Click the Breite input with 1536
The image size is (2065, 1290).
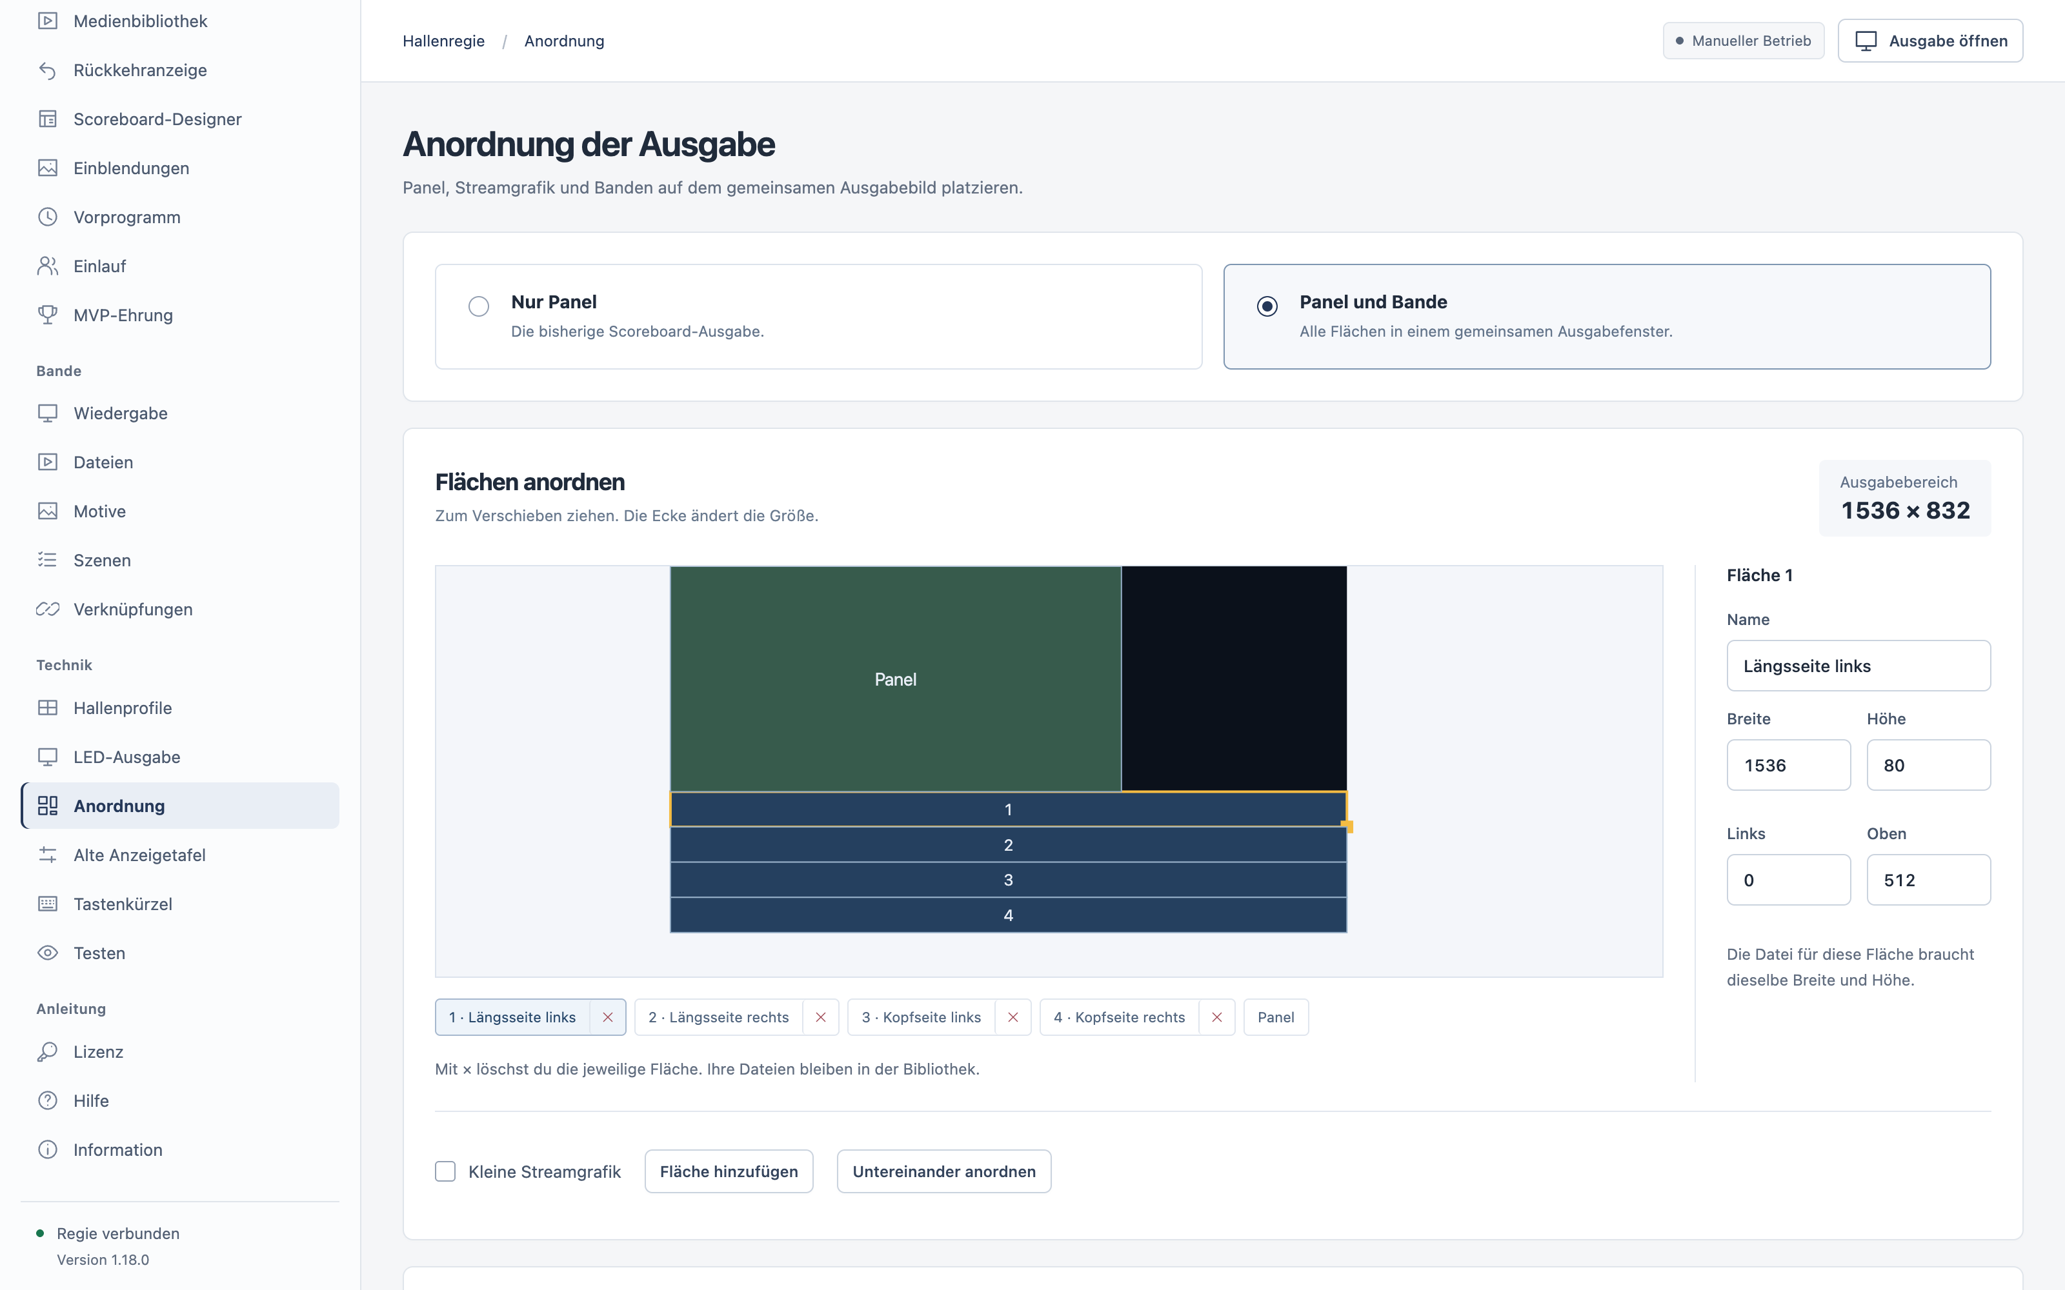point(1789,766)
